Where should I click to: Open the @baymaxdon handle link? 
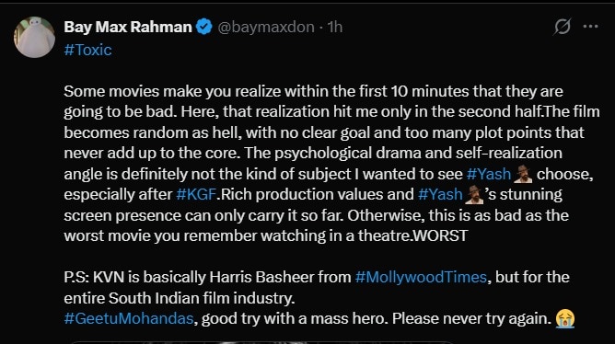pos(266,27)
